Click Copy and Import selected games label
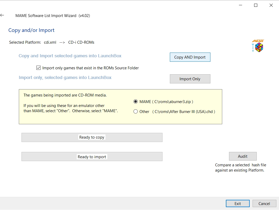This screenshot has height=210, width=279. point(70,56)
